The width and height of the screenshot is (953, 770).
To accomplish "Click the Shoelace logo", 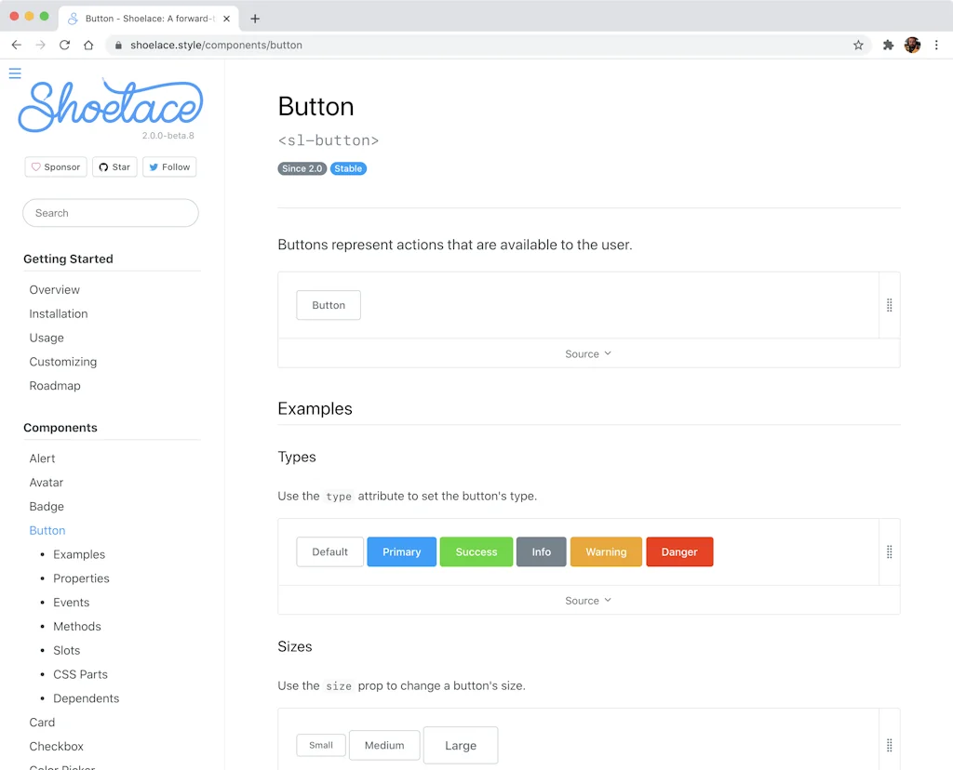I will pyautogui.click(x=110, y=105).
